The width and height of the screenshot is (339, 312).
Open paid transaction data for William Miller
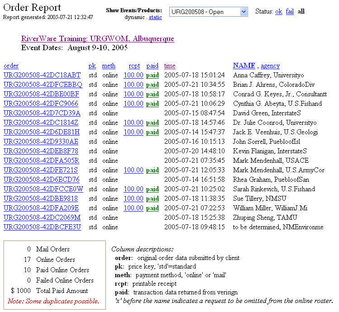(153, 208)
